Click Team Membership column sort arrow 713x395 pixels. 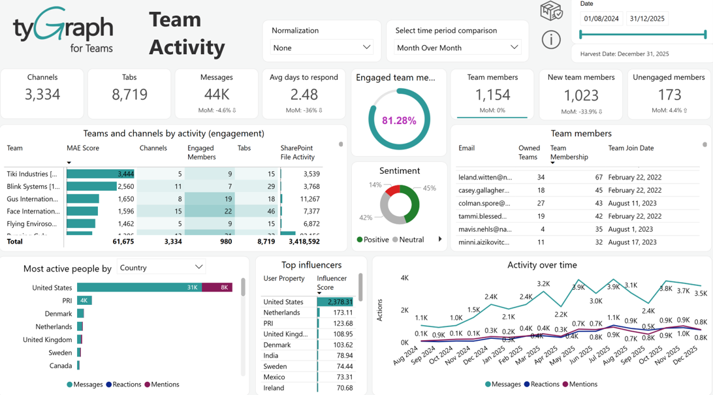click(552, 163)
